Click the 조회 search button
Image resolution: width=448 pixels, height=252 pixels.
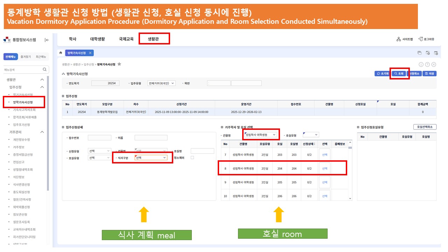399,74
